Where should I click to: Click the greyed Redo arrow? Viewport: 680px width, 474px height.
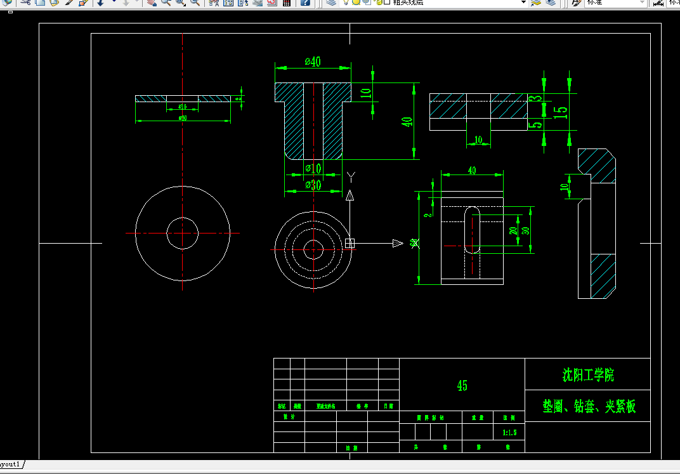pos(126,2)
